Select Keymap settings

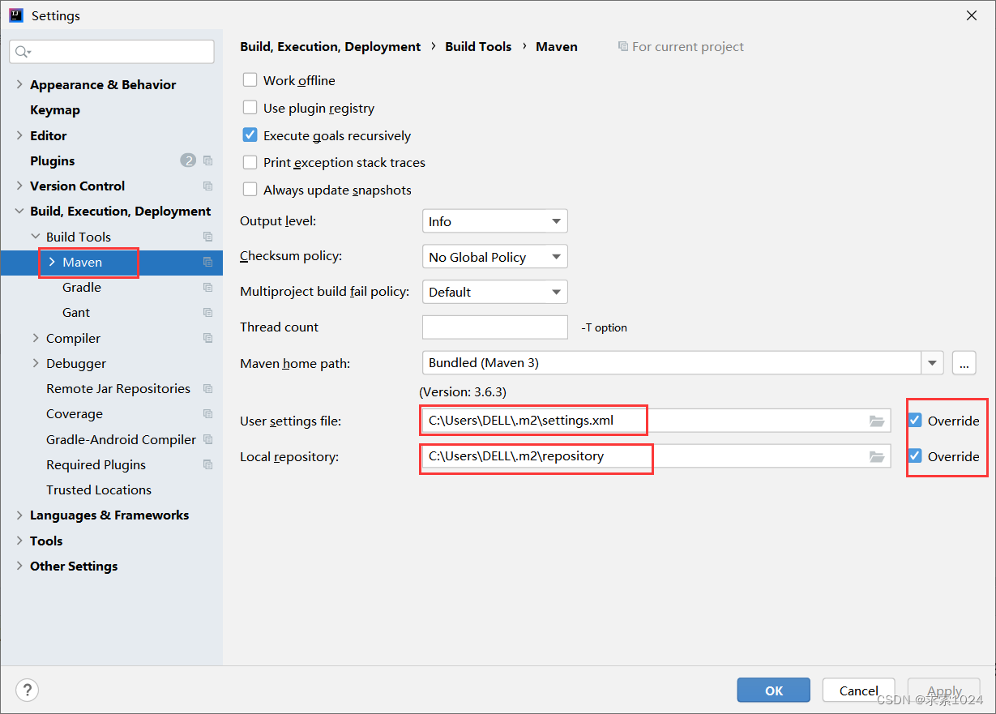55,110
